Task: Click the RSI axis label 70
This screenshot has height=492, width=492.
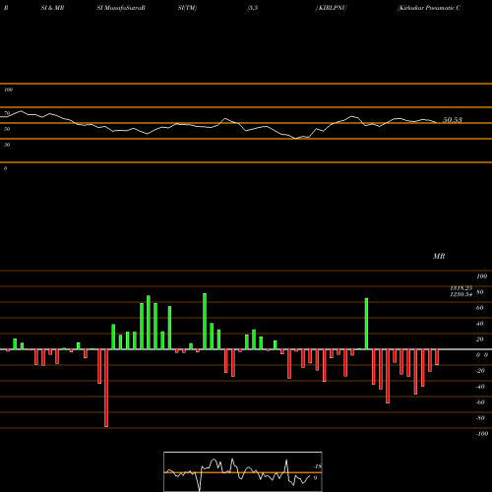Action: (x=7, y=113)
